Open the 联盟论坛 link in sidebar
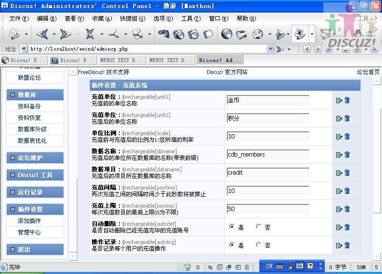Viewport: 382px width, 274px height. pyautogui.click(x=29, y=78)
